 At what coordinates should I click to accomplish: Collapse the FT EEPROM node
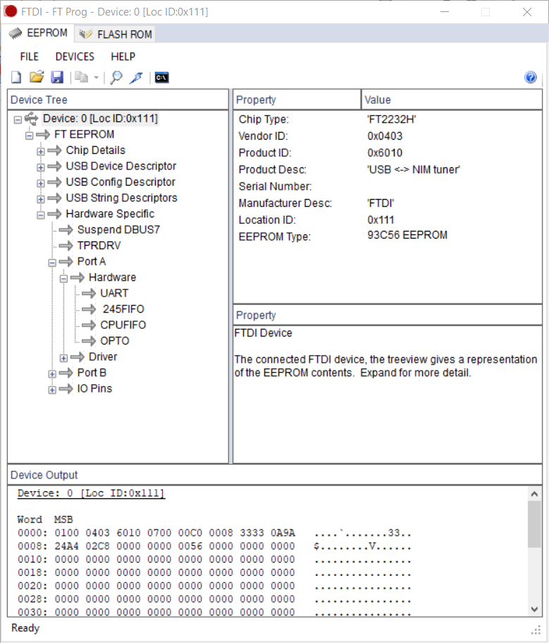(x=29, y=136)
